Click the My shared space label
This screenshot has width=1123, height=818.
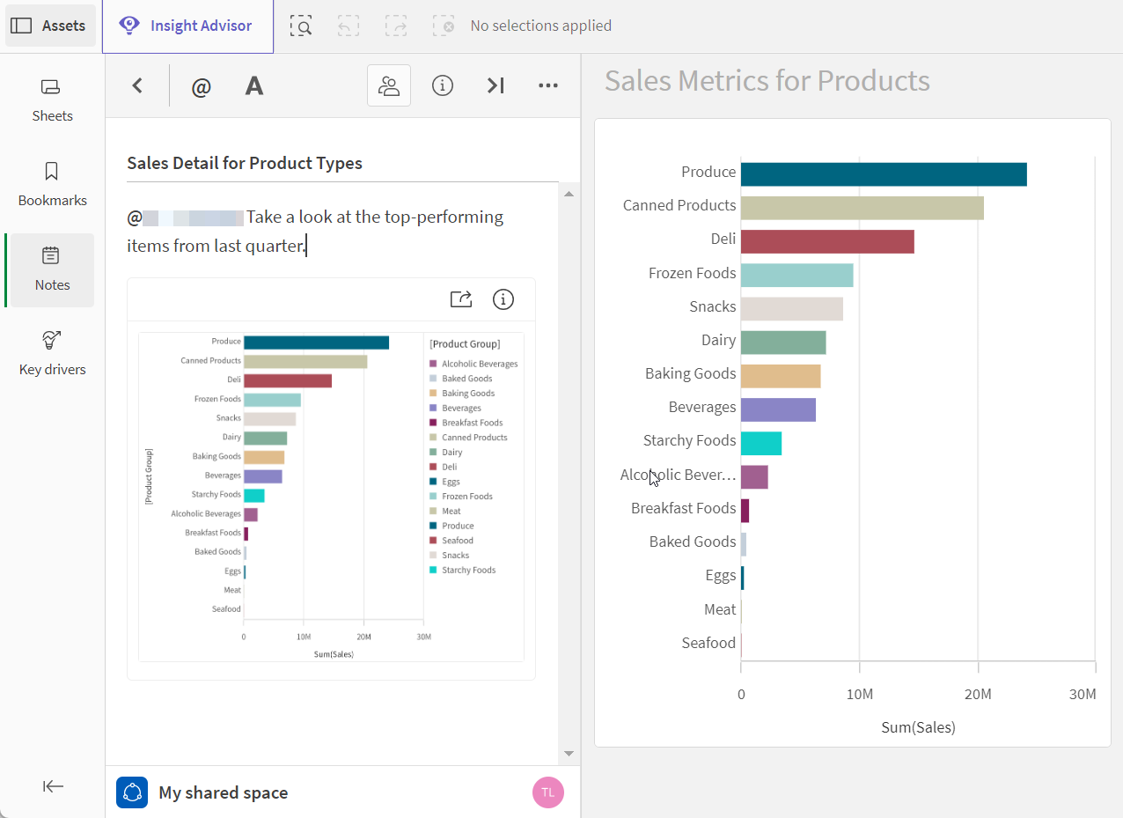[x=224, y=792]
